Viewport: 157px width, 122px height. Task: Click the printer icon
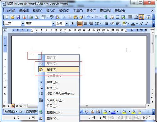tap(31, 17)
